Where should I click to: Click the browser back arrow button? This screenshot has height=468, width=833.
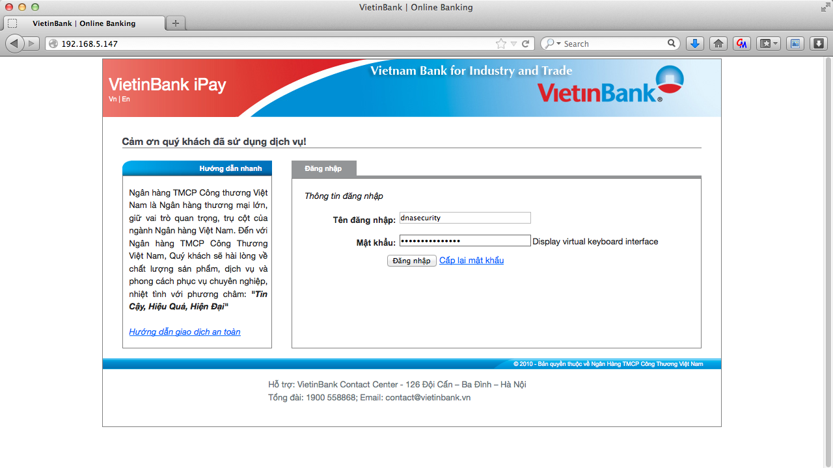click(x=14, y=44)
